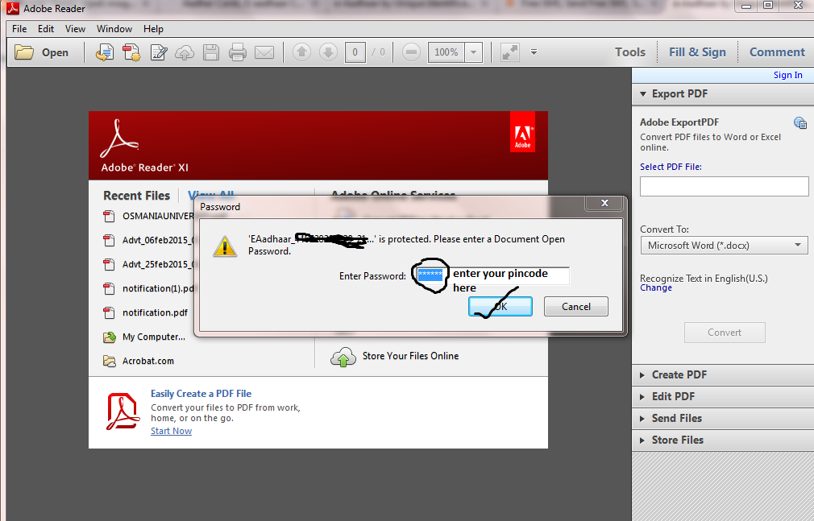Open the Window menu

click(114, 29)
